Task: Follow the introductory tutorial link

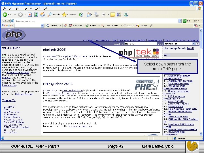Action: [x=18, y=73]
